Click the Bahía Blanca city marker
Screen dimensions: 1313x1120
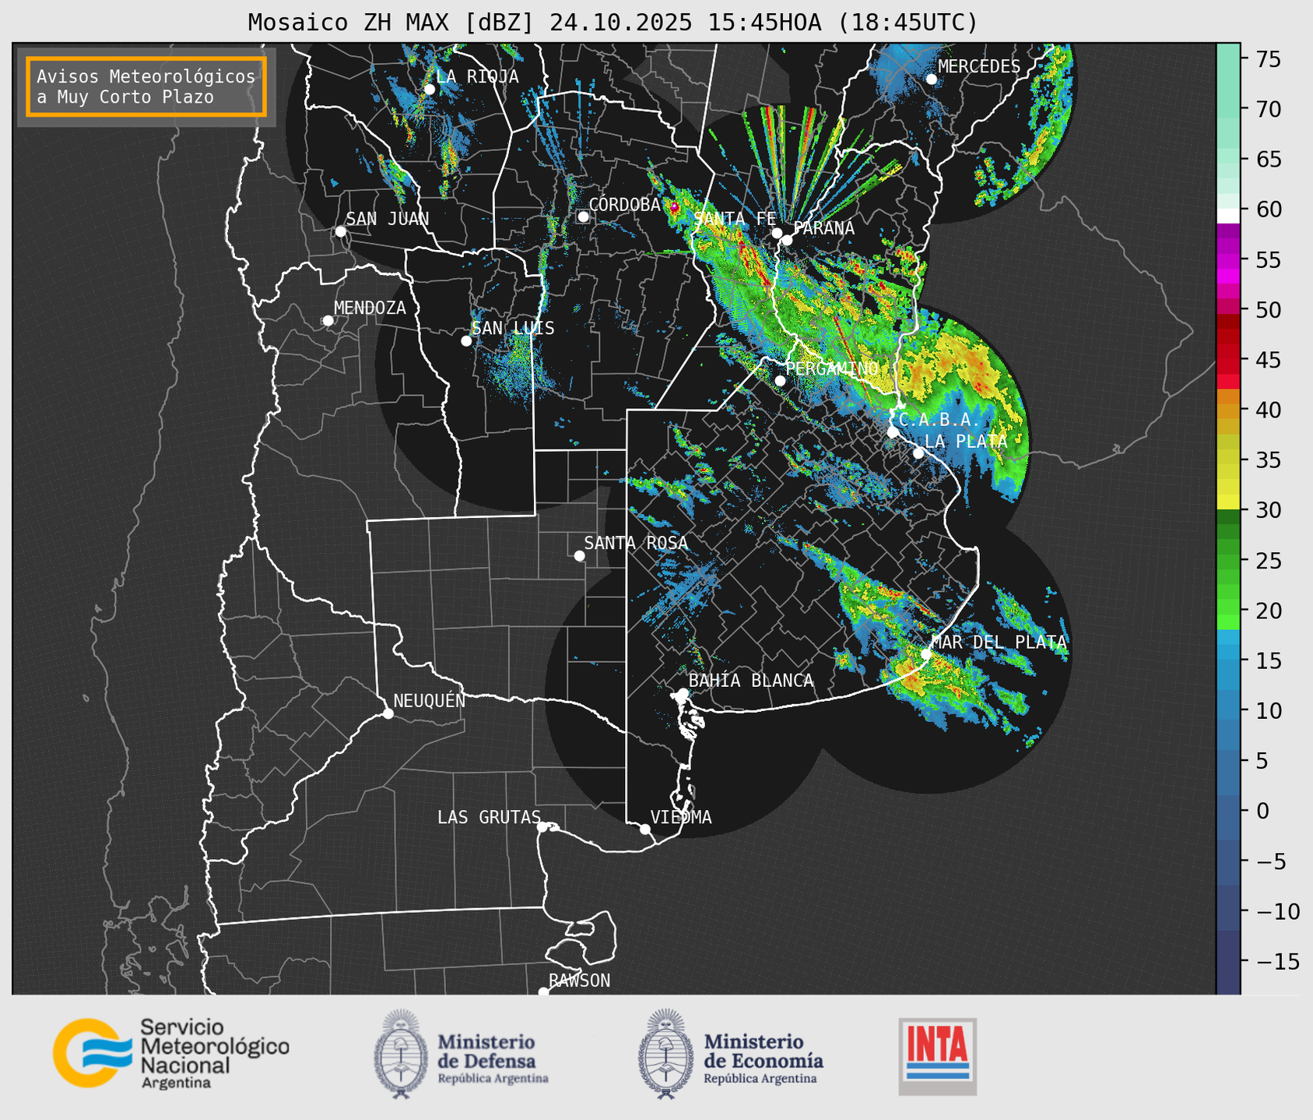(x=683, y=692)
